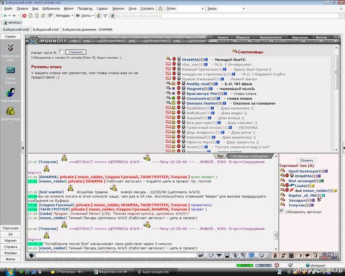The height and width of the screenshot is (276, 345).
Task: Click the Home icon in navigation toolbar
Action: (43, 16)
